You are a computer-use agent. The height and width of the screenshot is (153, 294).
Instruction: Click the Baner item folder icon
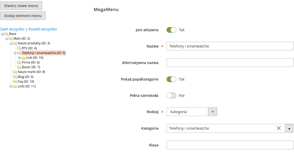click(x=19, y=67)
